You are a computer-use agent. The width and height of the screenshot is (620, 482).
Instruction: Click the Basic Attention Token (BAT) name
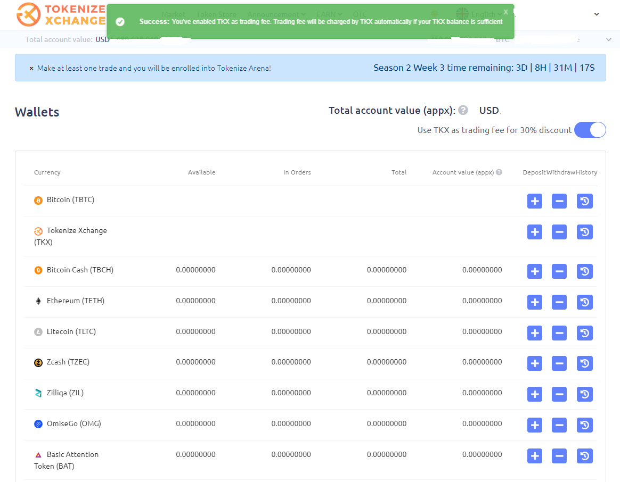click(x=67, y=460)
